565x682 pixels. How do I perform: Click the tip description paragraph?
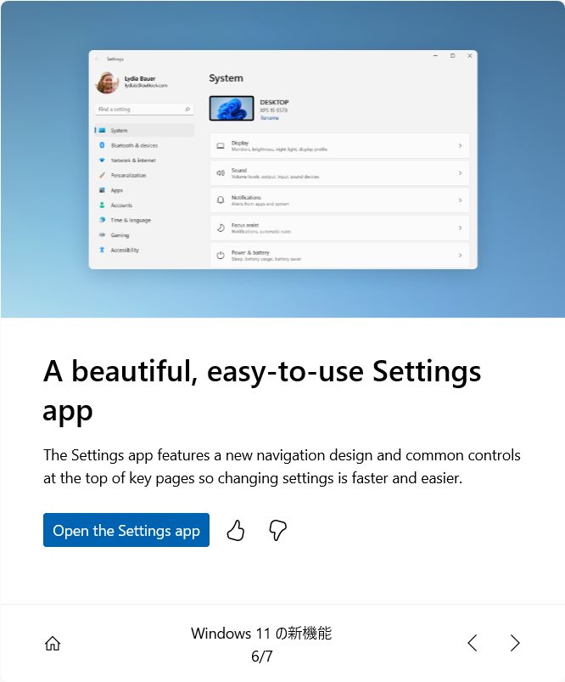point(282,467)
